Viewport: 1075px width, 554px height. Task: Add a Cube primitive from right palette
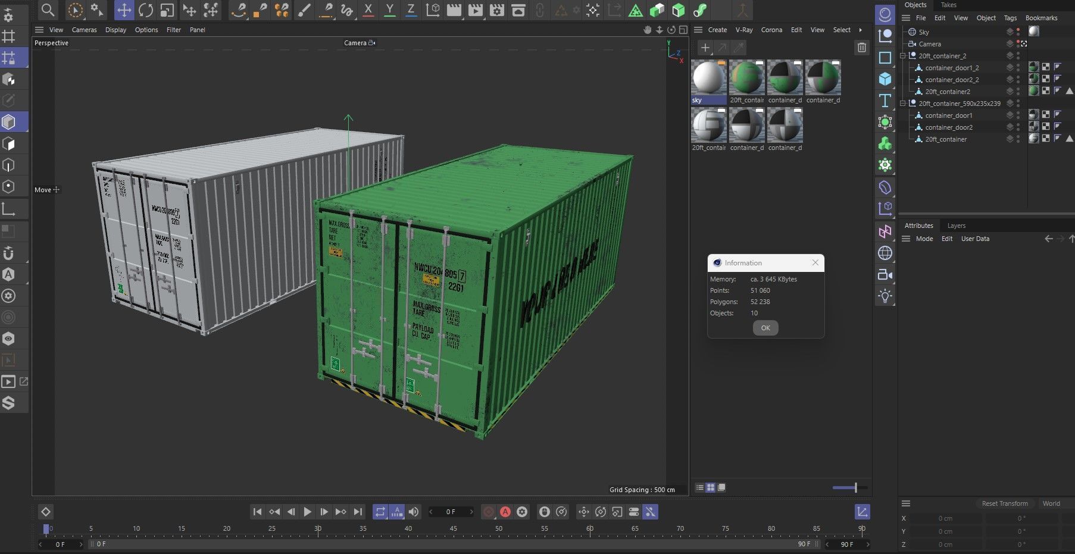[x=885, y=79]
